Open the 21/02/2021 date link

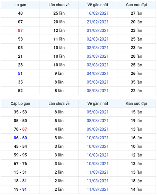97,22
